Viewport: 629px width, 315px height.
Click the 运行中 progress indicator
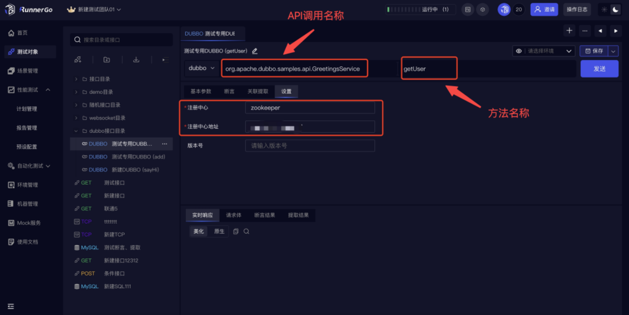coord(420,9)
